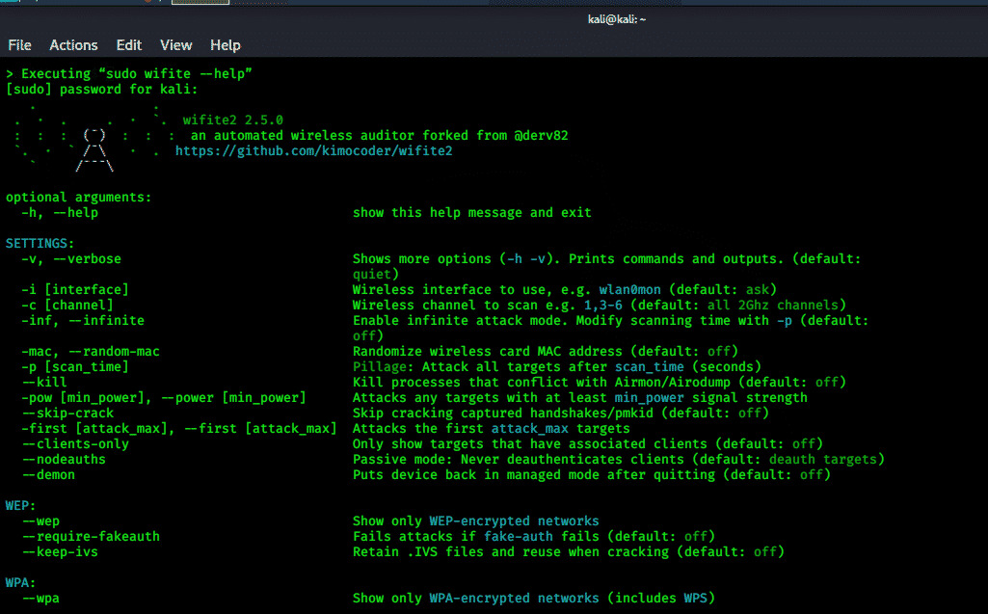Click 'show this help message and exit'
The width and height of the screenshot is (988, 614).
(472, 212)
